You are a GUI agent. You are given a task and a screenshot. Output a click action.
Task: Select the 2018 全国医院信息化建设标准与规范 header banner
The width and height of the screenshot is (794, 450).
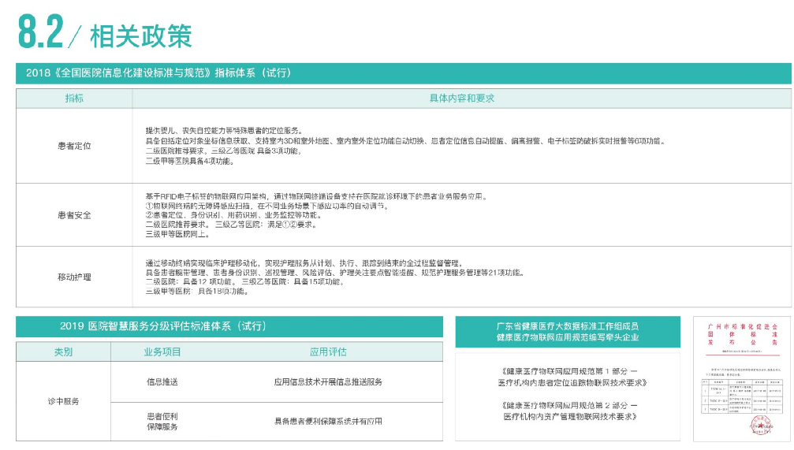[158, 73]
